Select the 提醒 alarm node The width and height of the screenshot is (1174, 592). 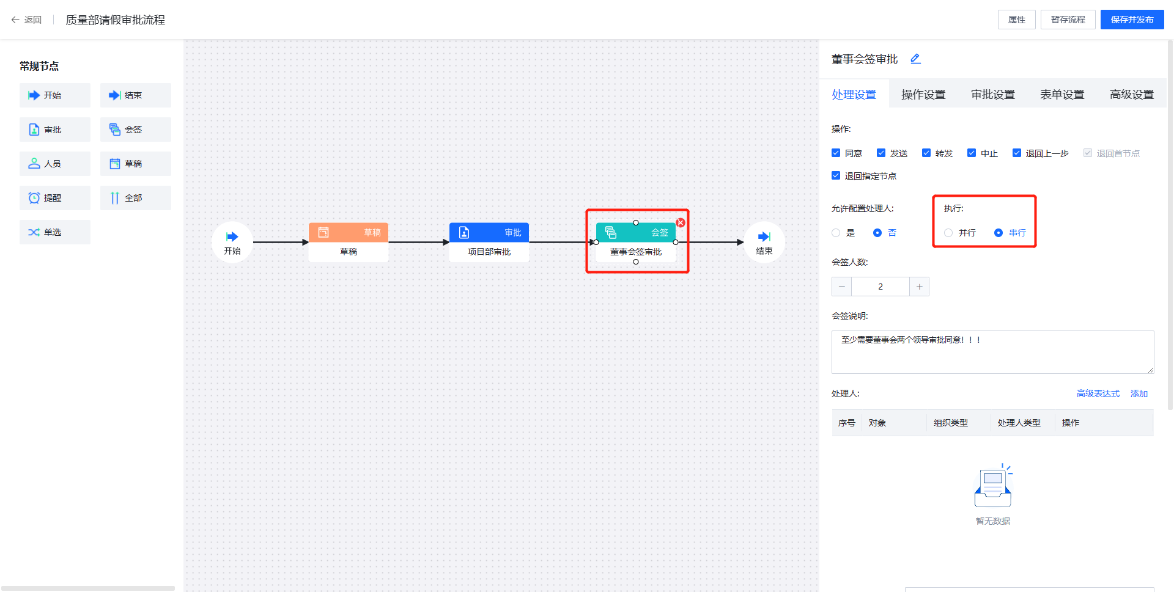55,198
